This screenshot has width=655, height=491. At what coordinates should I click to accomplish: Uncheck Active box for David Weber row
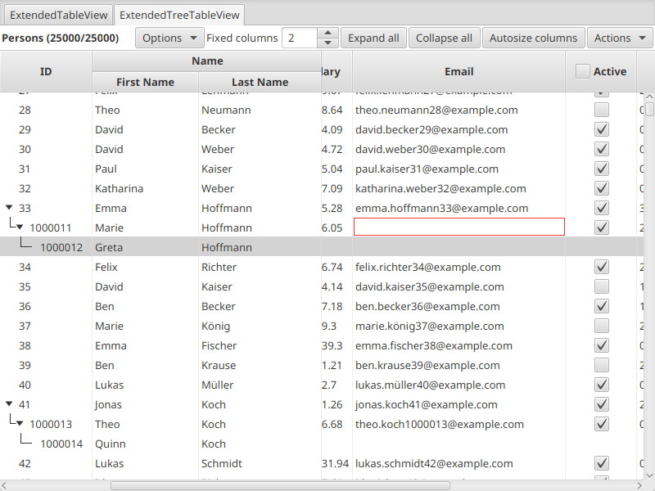pos(602,149)
